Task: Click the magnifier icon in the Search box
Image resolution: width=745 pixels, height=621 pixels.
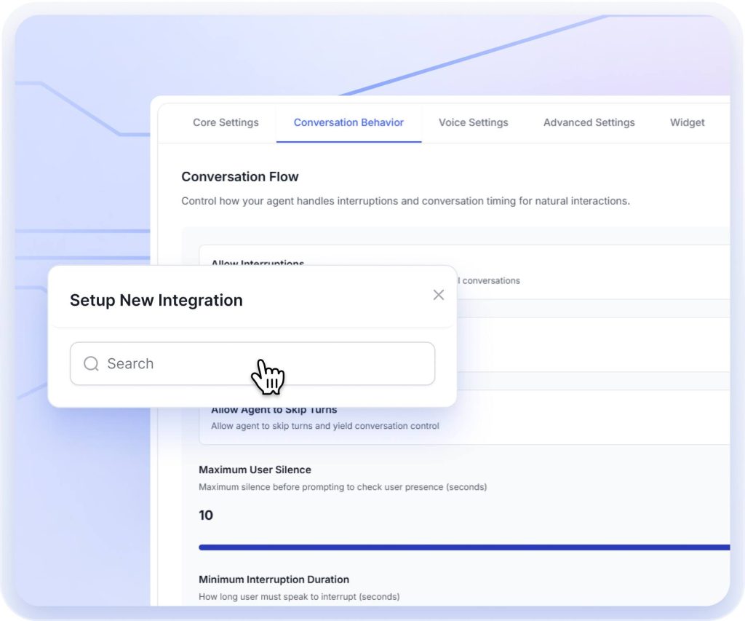Action: tap(91, 363)
